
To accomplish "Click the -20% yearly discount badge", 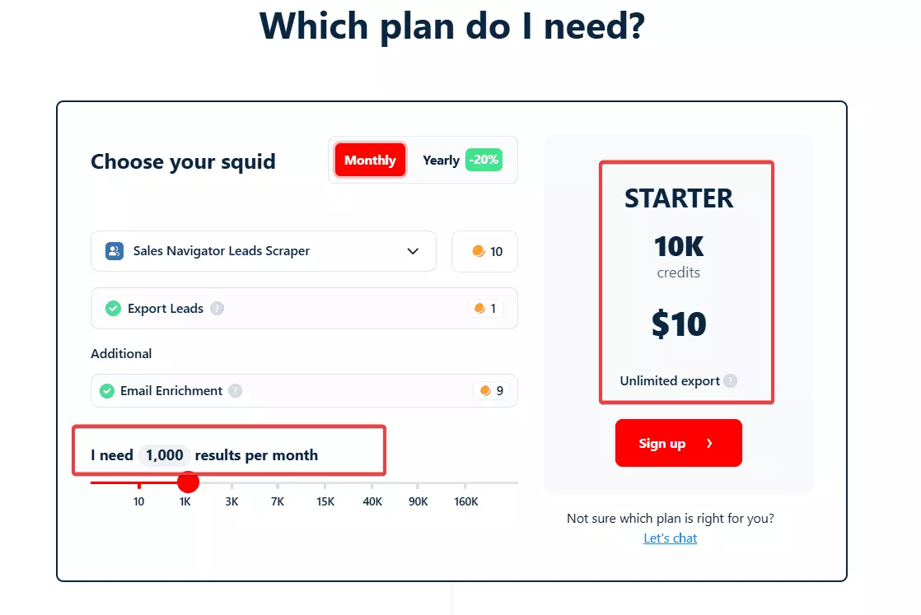I will click(x=484, y=160).
